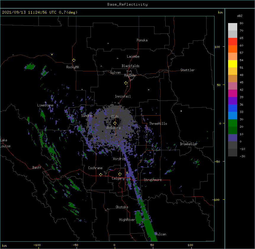Screen dimensions: 255x249
Task: Click the Sylvan label
Action: click(x=115, y=72)
